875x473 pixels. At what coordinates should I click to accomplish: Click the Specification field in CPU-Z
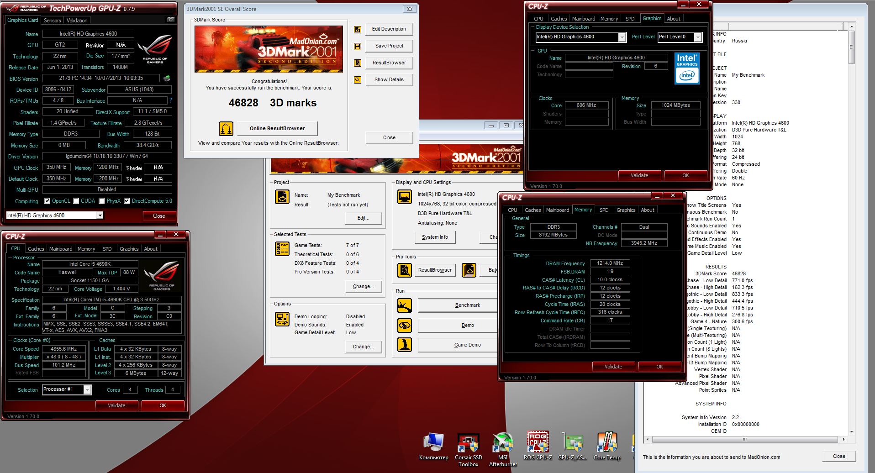111,300
